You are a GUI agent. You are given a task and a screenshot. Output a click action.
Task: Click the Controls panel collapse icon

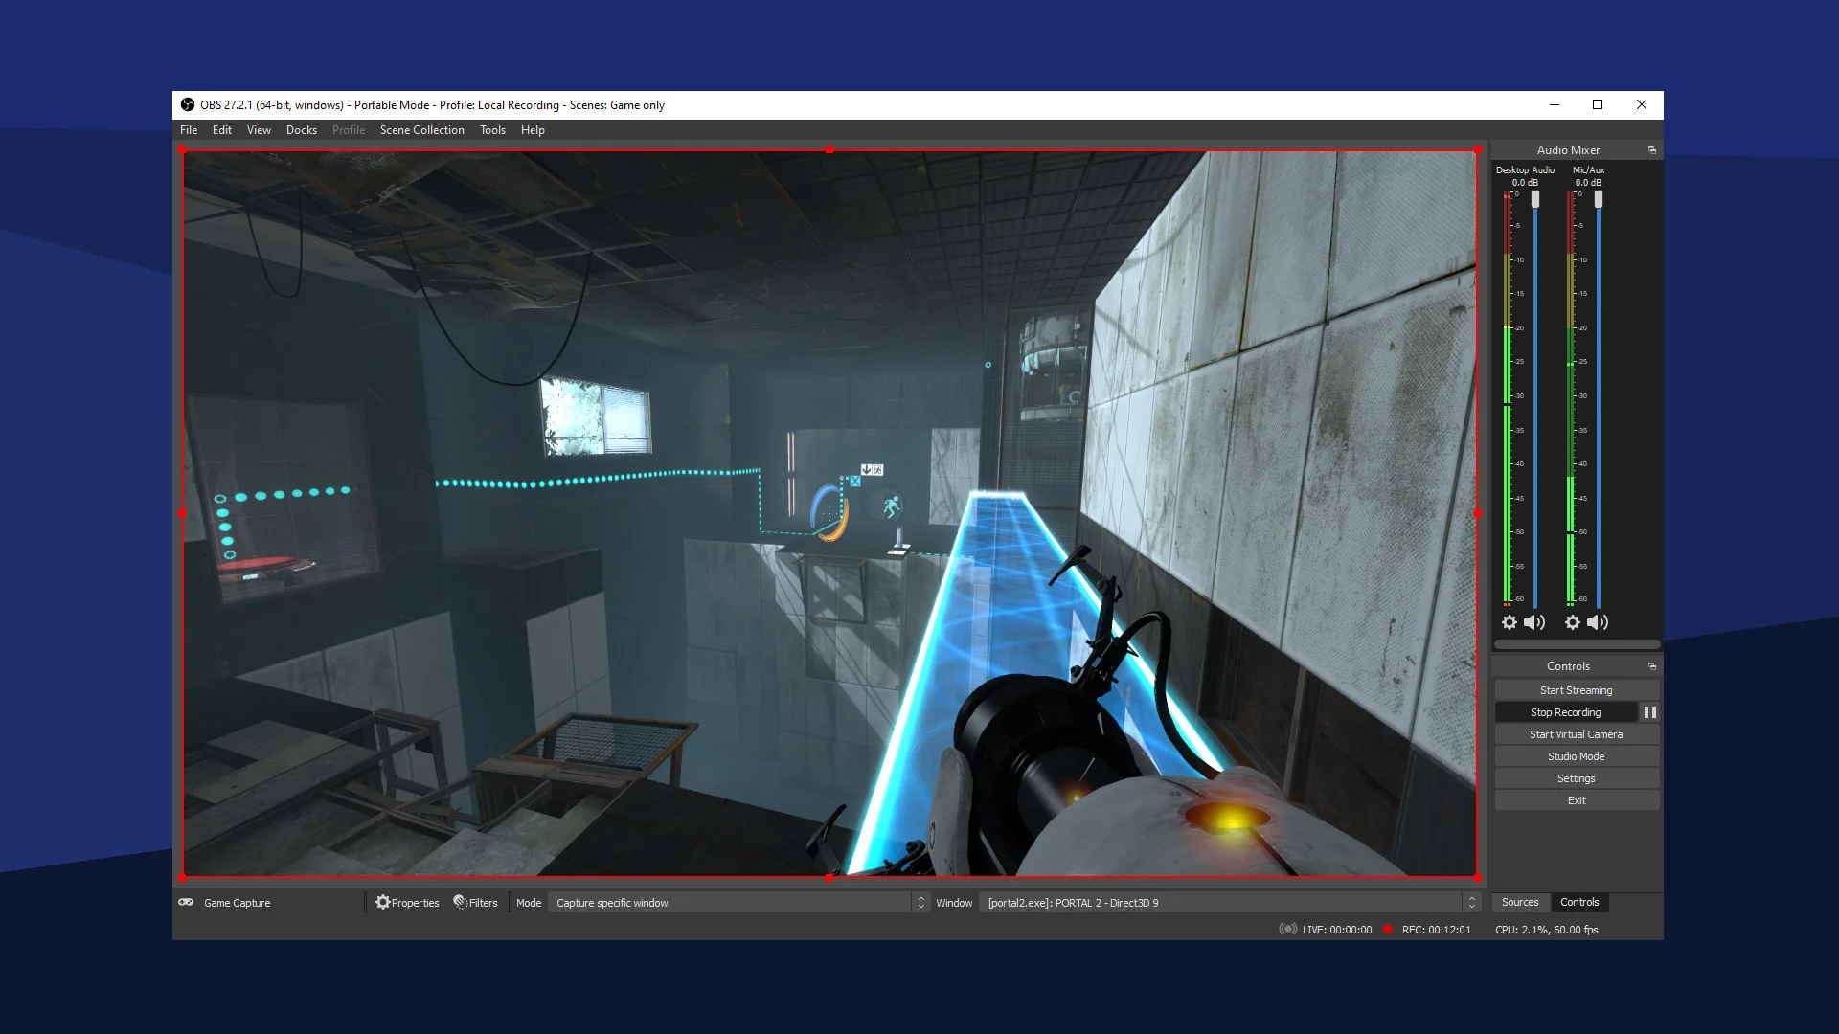pyautogui.click(x=1651, y=665)
